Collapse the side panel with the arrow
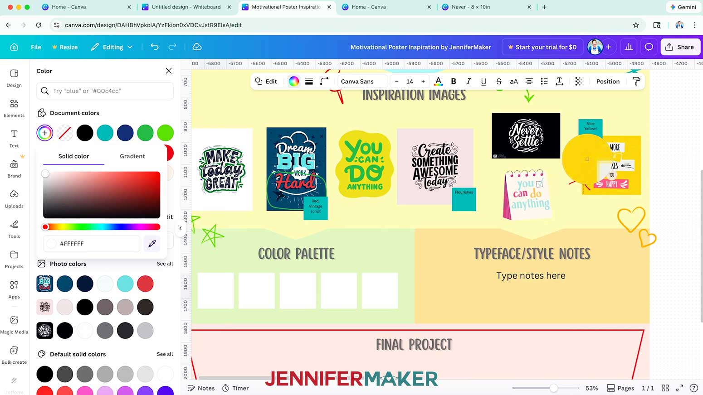Viewport: 703px width, 395px height. pyautogui.click(x=181, y=228)
